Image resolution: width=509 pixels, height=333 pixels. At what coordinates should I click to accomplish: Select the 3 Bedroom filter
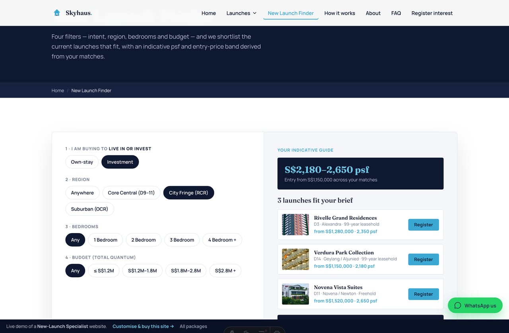pyautogui.click(x=182, y=240)
